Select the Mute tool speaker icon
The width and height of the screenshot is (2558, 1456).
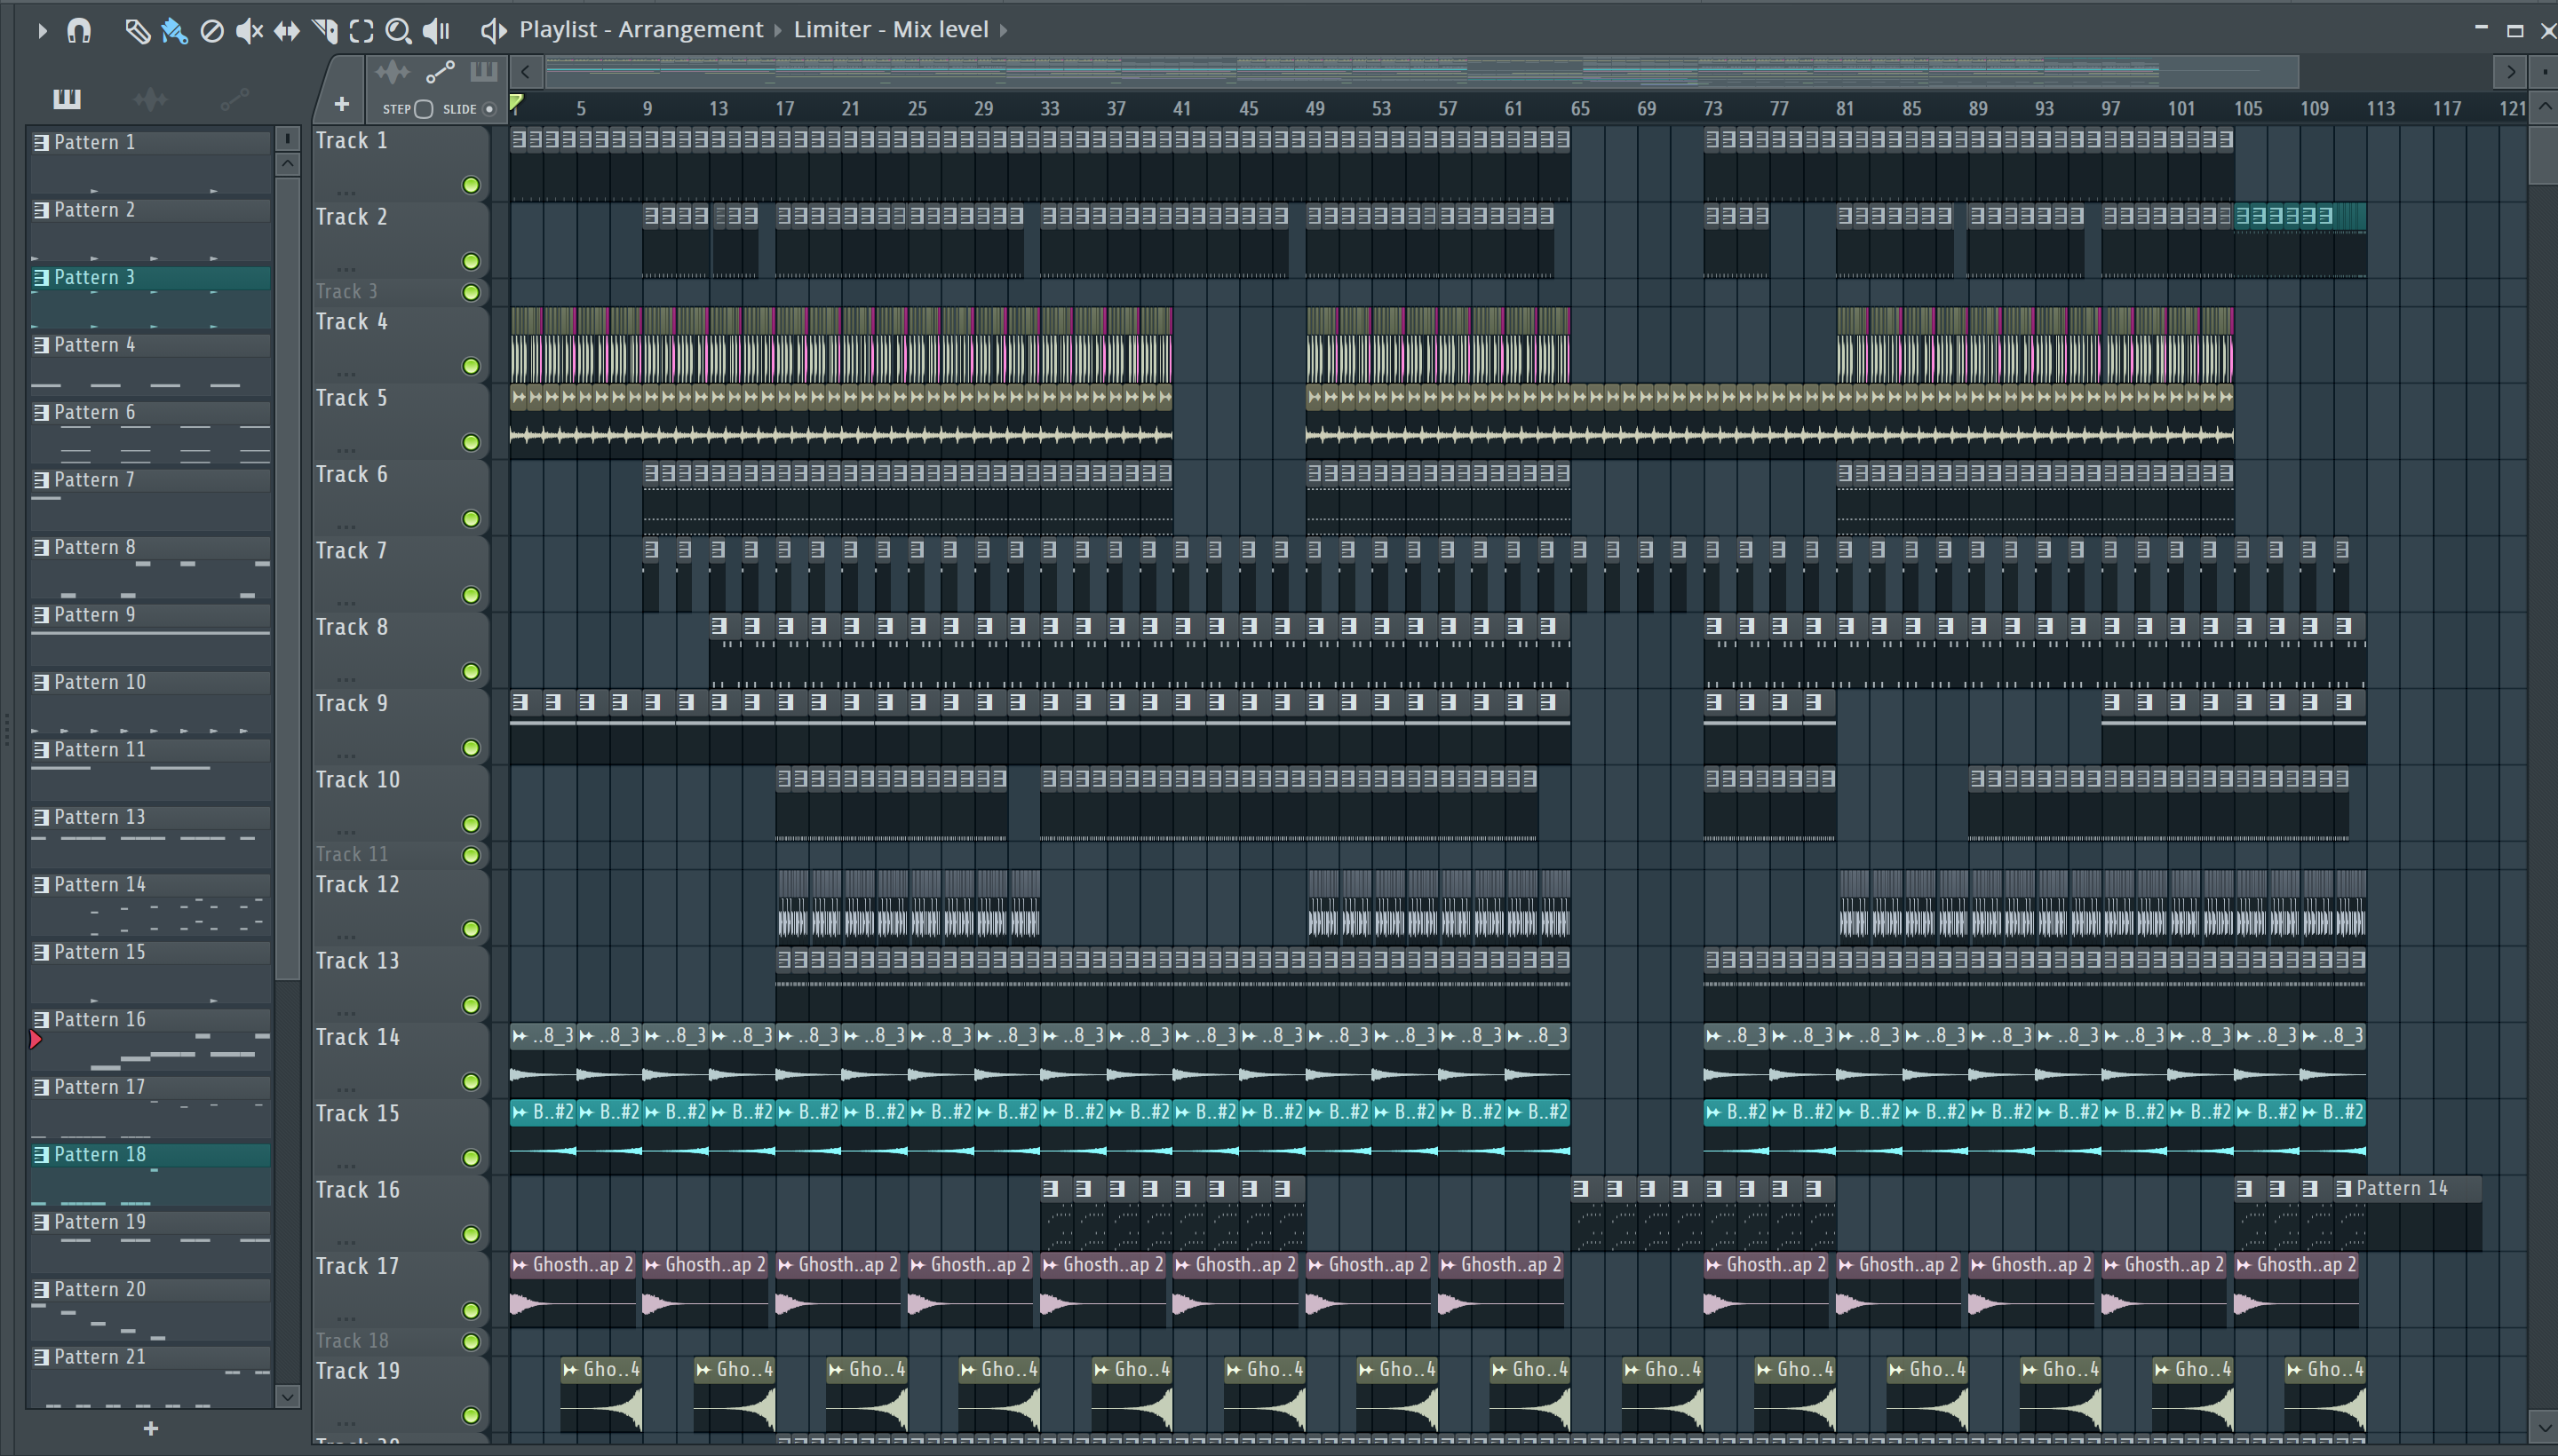coord(249,31)
